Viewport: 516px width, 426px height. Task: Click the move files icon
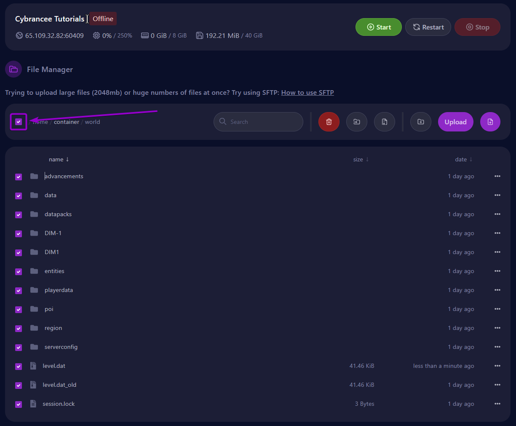(357, 122)
